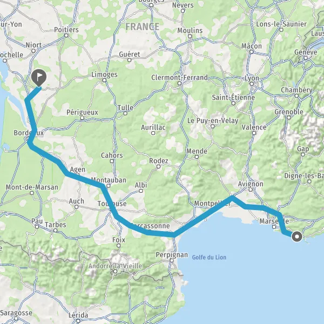324x324 pixels.
Task: Click the Golfe du Lion label
Action: [x=209, y=257]
